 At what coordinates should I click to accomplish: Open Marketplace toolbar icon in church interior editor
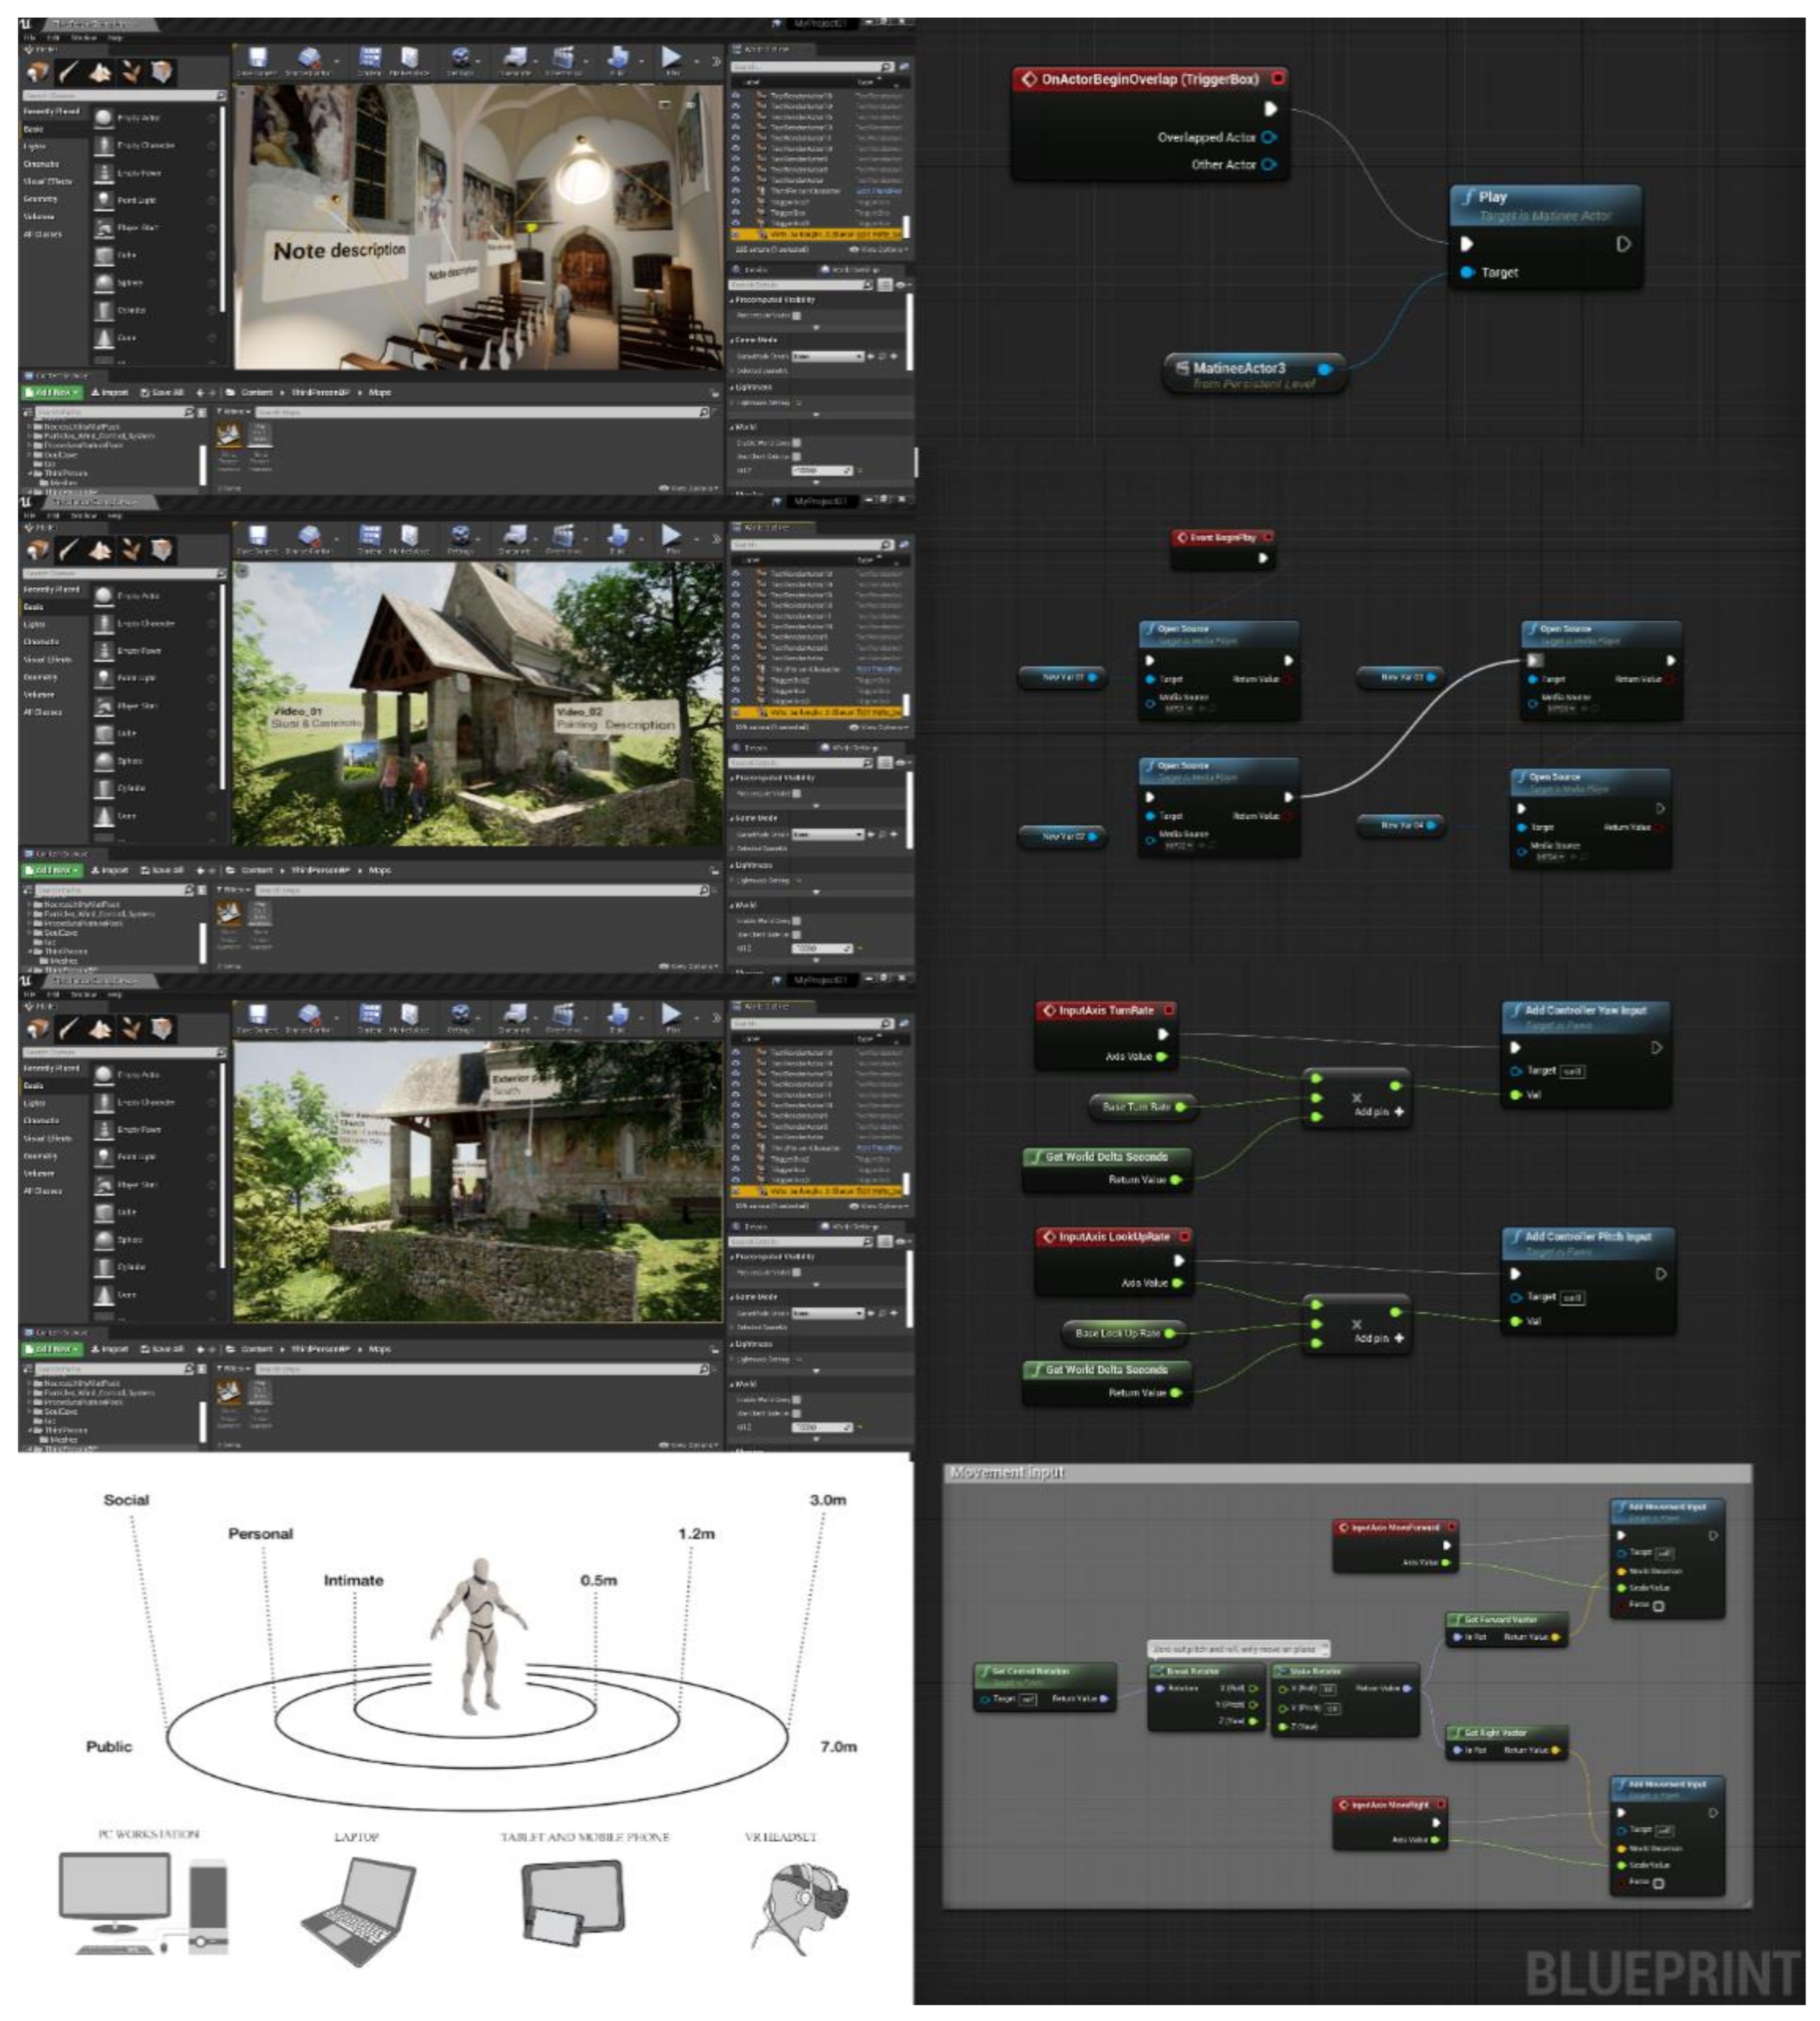point(409,58)
